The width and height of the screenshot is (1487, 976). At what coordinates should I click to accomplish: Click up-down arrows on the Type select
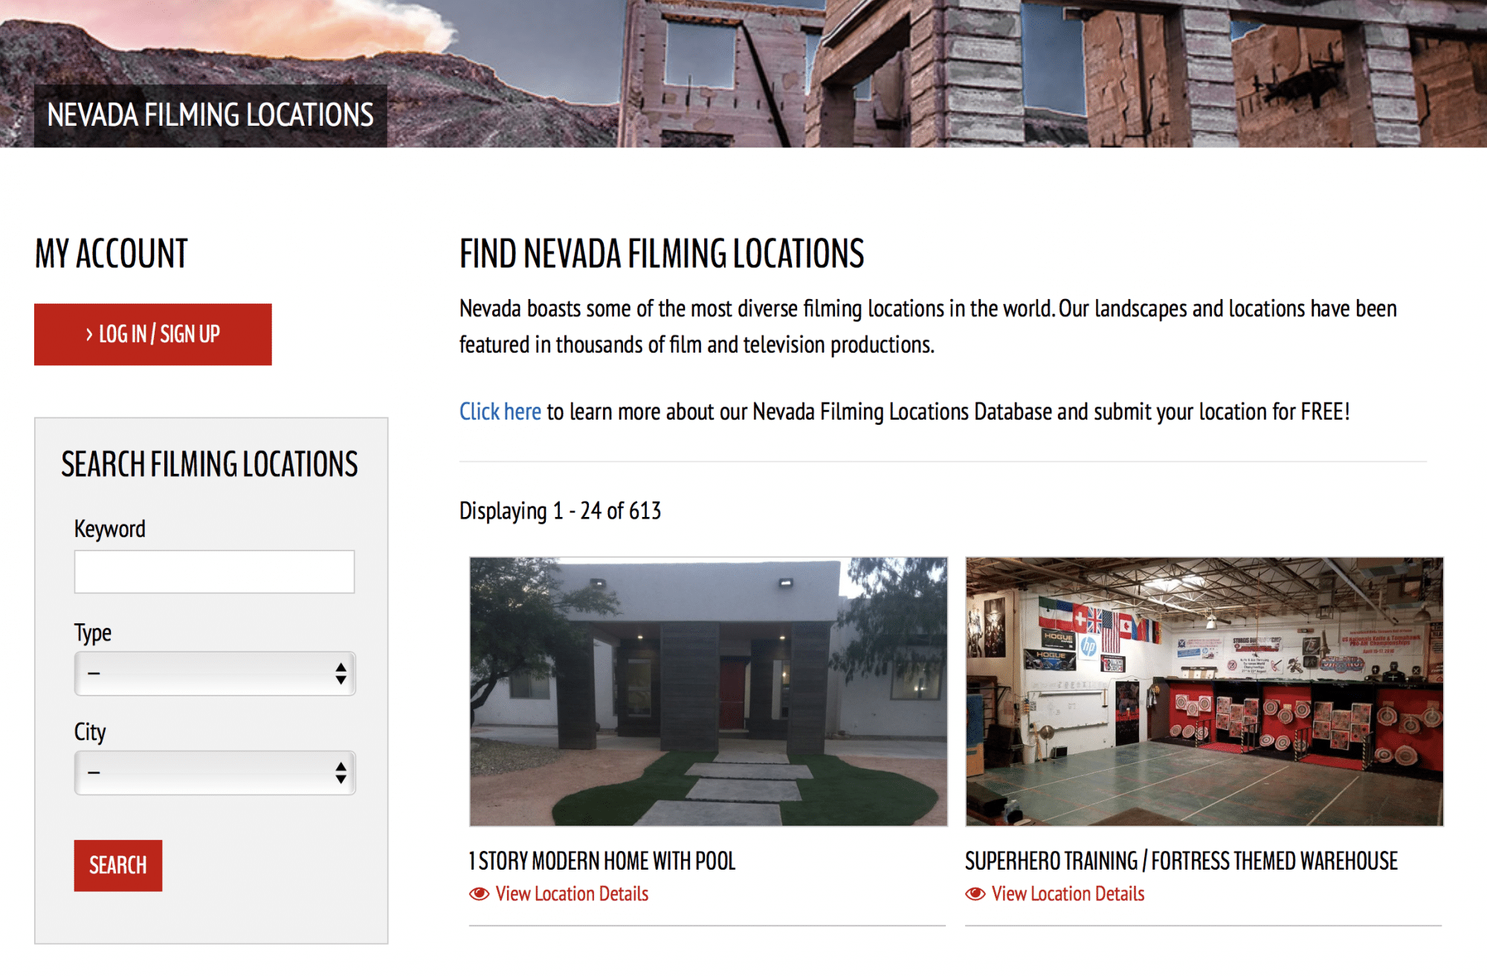(x=341, y=674)
